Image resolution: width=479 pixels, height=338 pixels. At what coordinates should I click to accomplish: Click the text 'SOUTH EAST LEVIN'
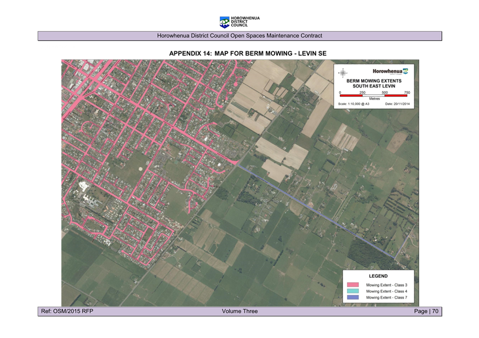374,86
